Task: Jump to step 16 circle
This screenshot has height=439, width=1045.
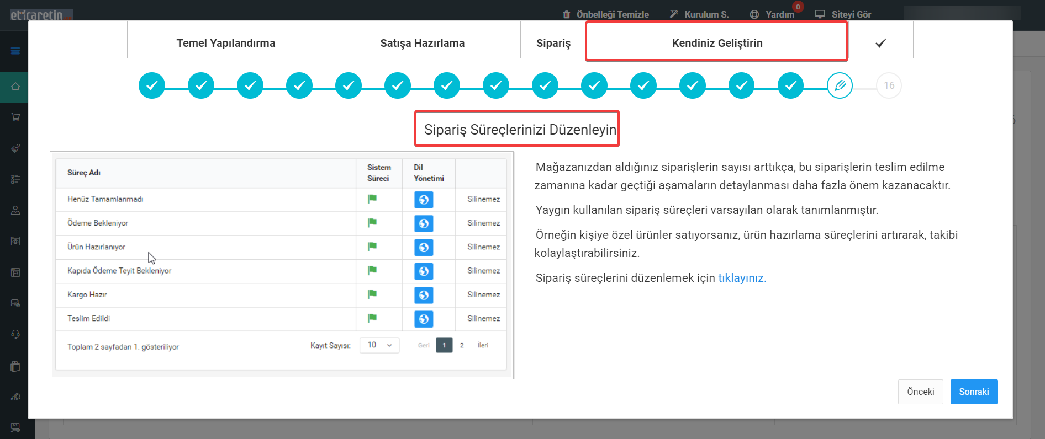Action: click(889, 85)
